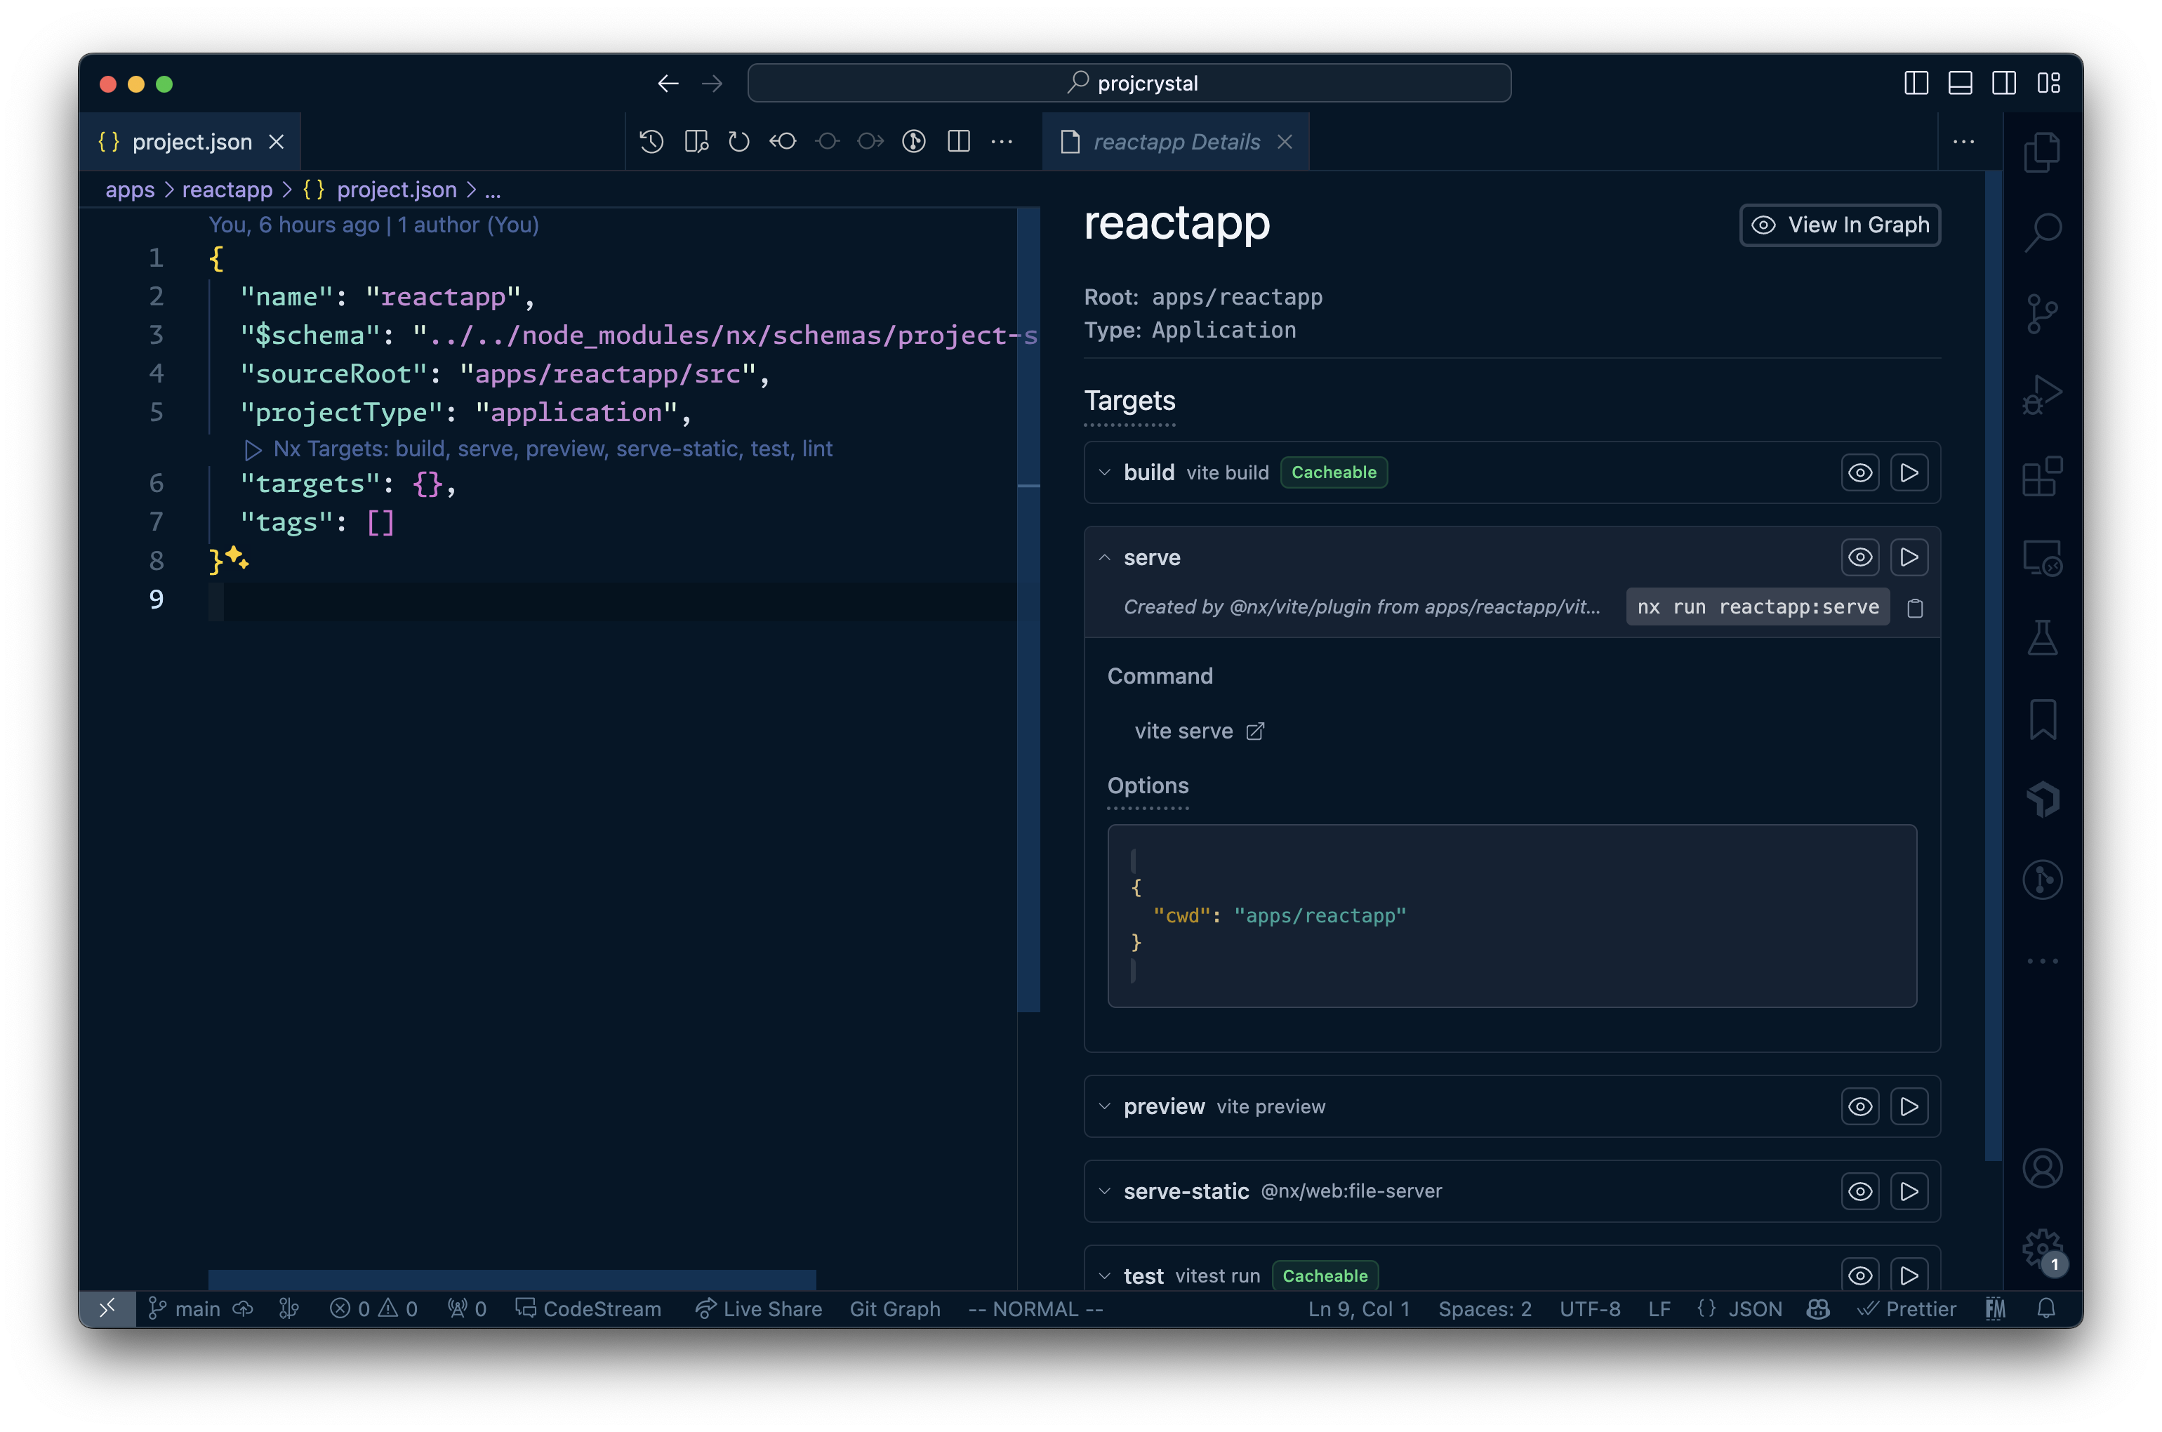The height and width of the screenshot is (1432, 2162).
Task: Open more actions for details editor group
Action: point(1964,142)
